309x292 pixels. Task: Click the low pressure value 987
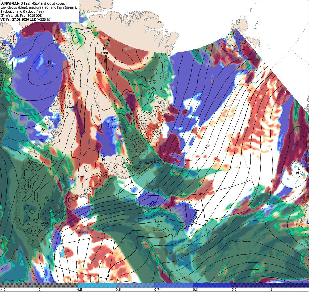click(299, 173)
